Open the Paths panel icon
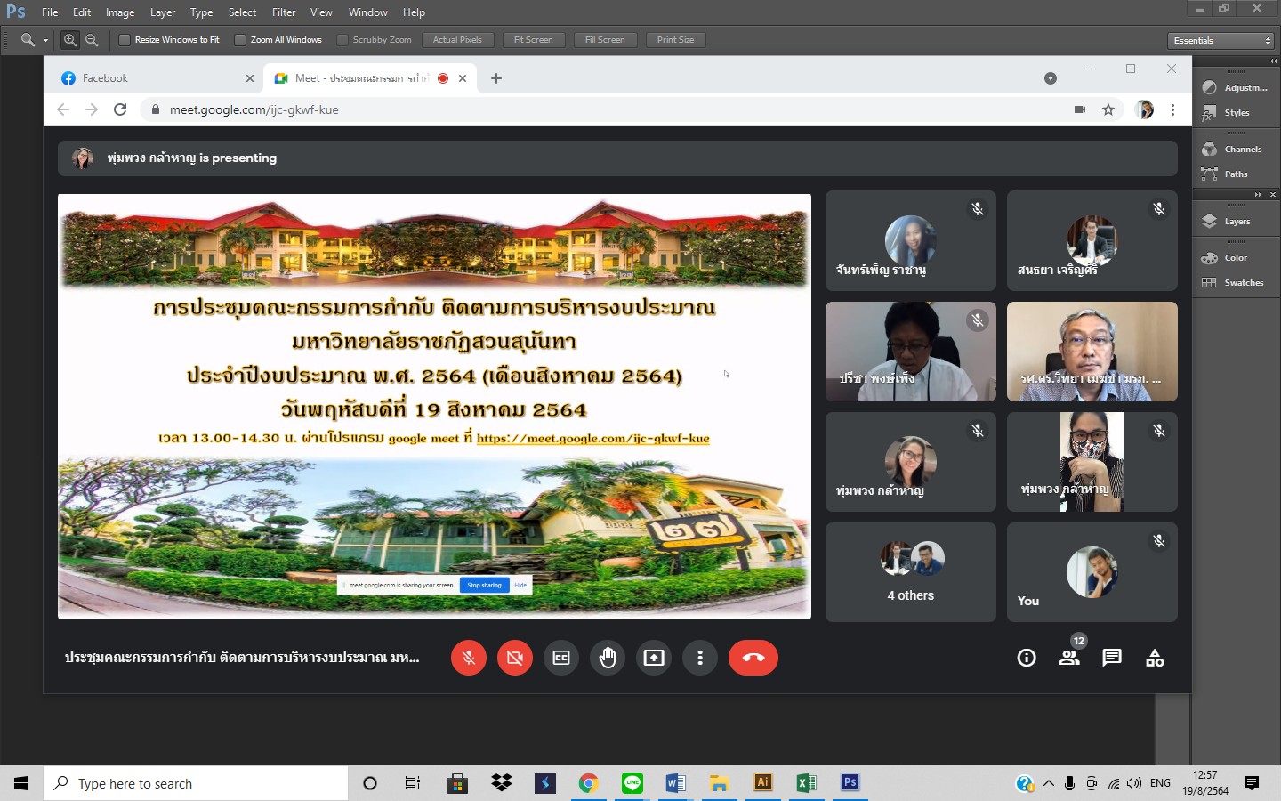Screen dimensions: 1281x801 [x=1210, y=174]
